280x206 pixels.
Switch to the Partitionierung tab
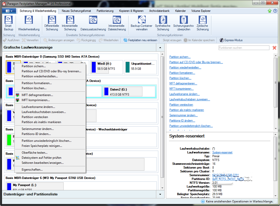click(105, 11)
